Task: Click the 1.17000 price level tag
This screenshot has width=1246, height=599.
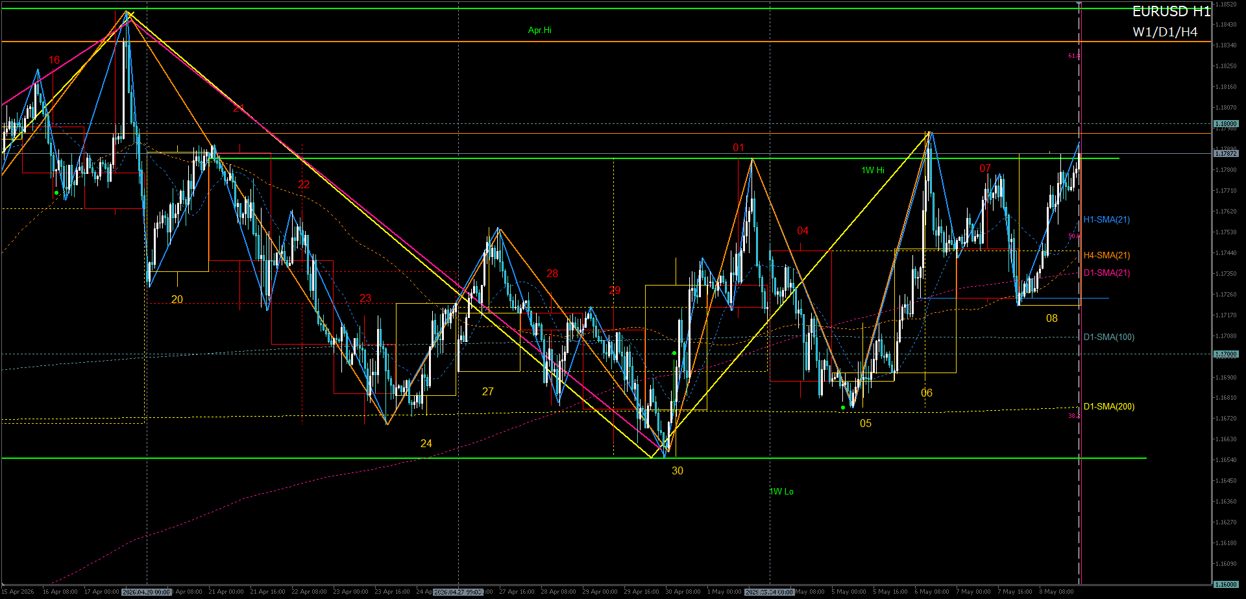Action: pyautogui.click(x=1226, y=354)
